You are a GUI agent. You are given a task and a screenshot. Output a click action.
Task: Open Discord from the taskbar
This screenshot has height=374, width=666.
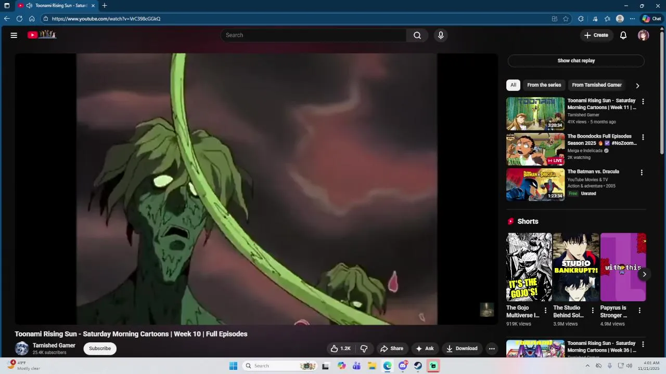[x=403, y=366]
